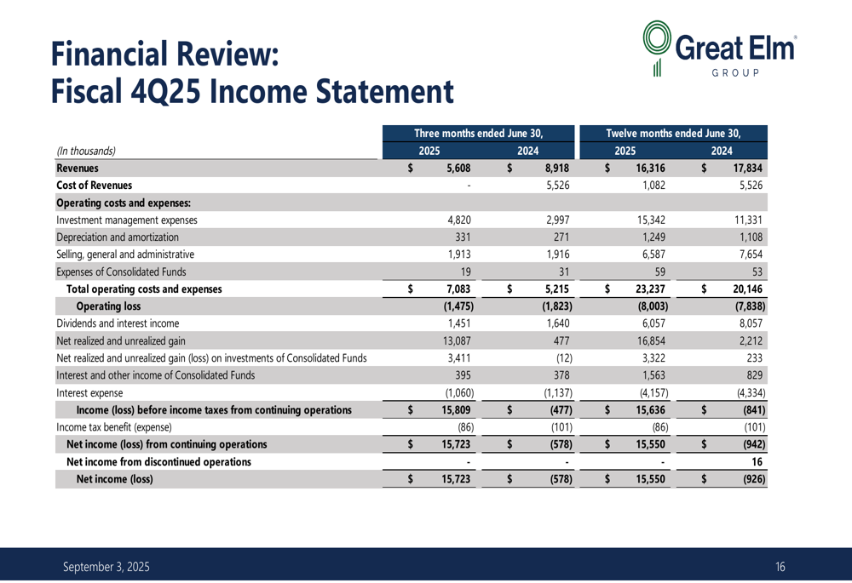Click the Cost of Revenues label

[94, 185]
